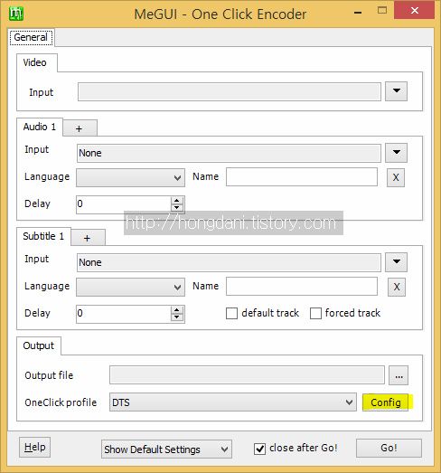Close the One Click Encoder window
The image size is (441, 473).
415,11
